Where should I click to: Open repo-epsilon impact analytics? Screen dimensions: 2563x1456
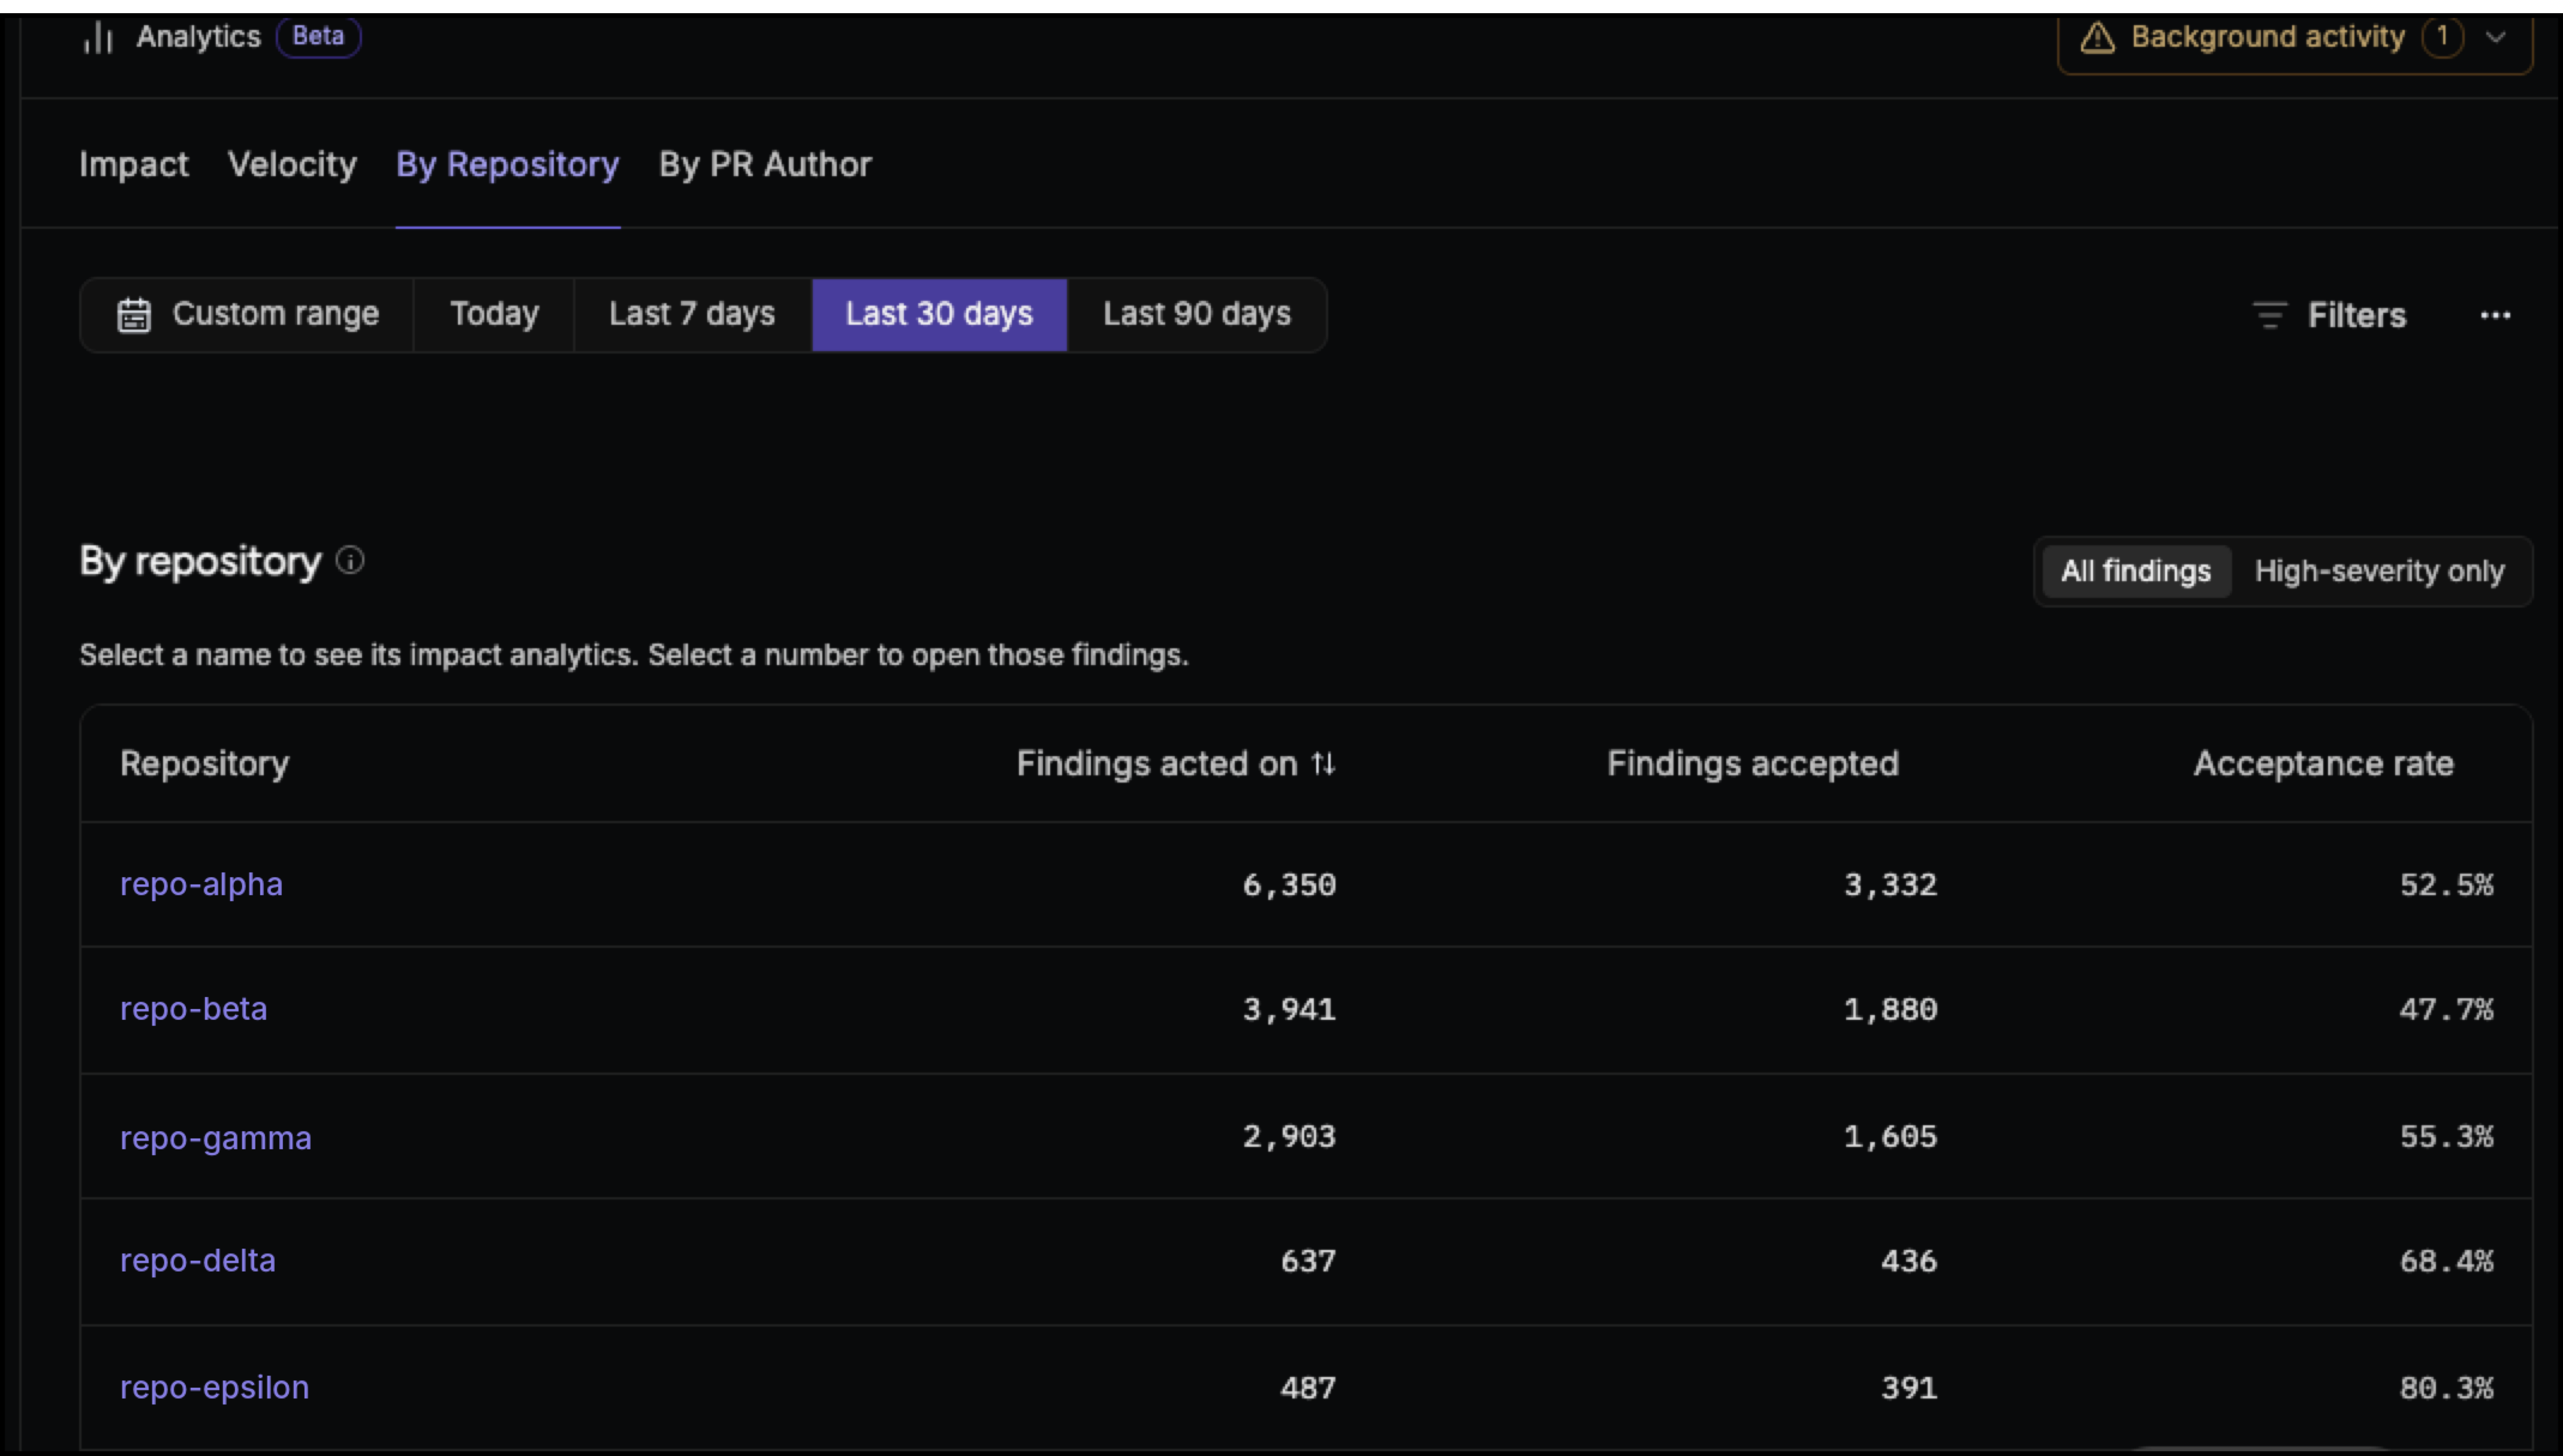click(x=214, y=1387)
